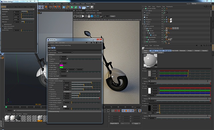Viewport: 214px width, 130px height.
Task: Disable the Enable Camera Imager checkbox
Action: coord(64,81)
